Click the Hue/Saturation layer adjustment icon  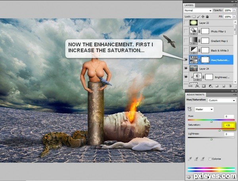[x=194, y=60]
